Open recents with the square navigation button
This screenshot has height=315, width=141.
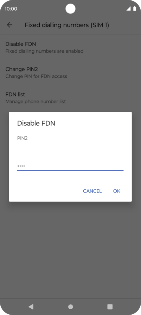[x=110, y=307]
